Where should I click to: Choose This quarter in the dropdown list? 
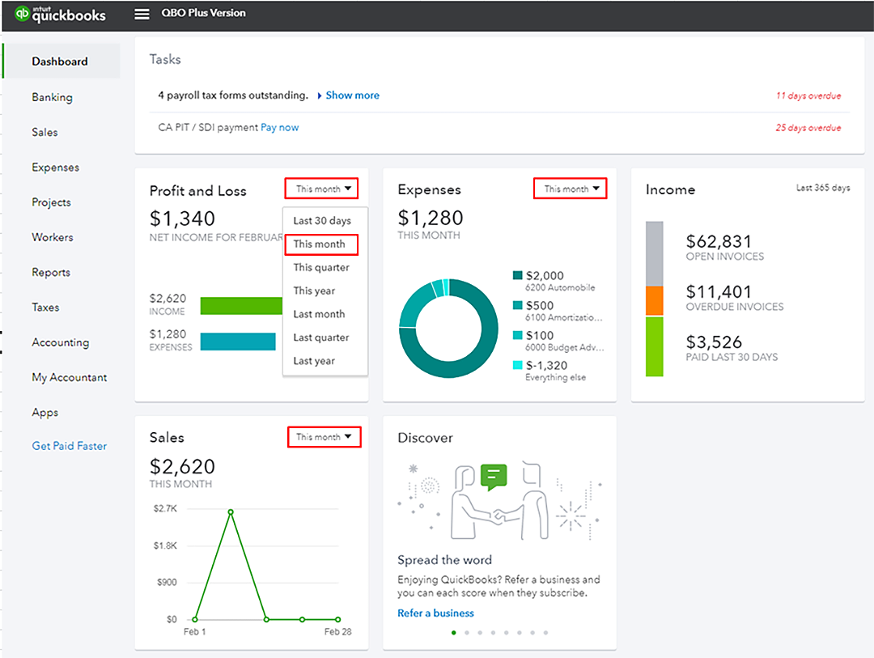point(321,268)
